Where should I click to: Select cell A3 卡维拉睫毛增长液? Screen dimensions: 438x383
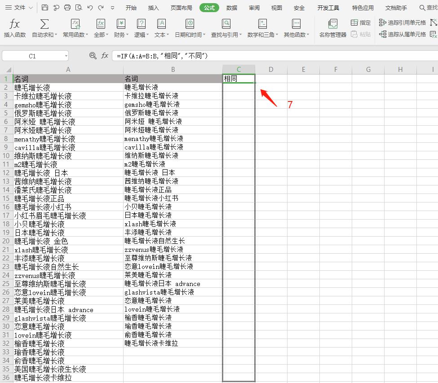(x=68, y=96)
